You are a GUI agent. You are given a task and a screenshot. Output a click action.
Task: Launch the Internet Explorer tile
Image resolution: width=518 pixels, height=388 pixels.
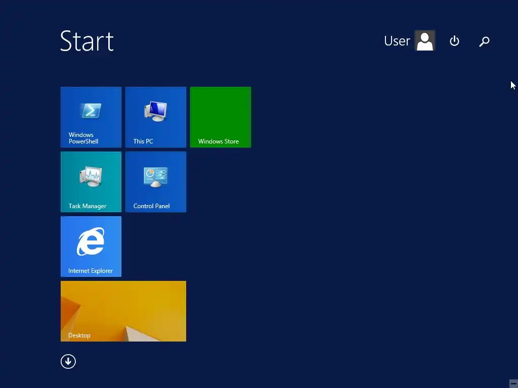[x=91, y=247]
